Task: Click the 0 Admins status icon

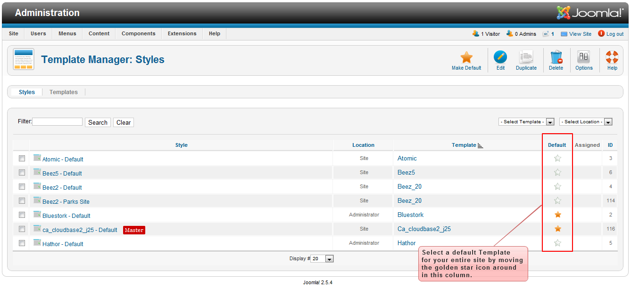Action: (509, 33)
